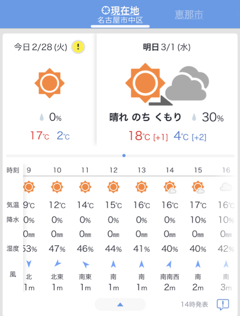Image resolution: width=240 pixels, height=316 pixels.
Task: Click the 17℃ temperature at 15 o'clock
Action: [x=198, y=205]
